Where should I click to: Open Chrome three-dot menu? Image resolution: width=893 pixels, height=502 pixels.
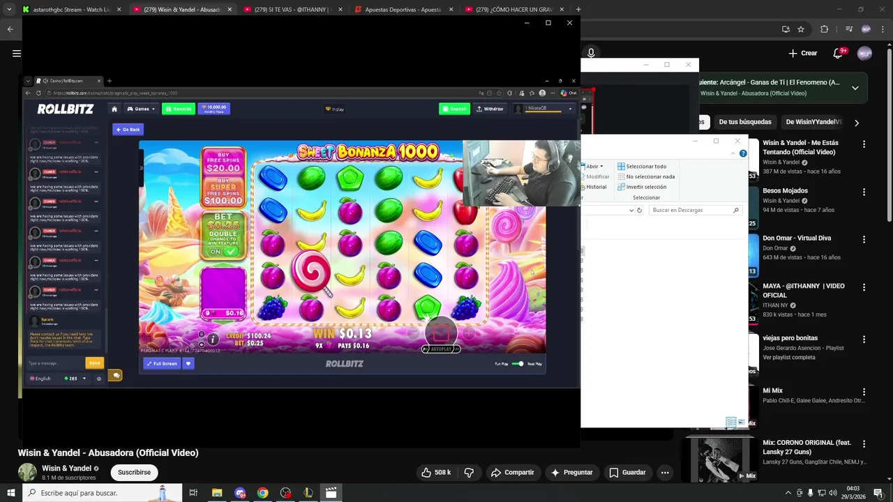pos(883,29)
